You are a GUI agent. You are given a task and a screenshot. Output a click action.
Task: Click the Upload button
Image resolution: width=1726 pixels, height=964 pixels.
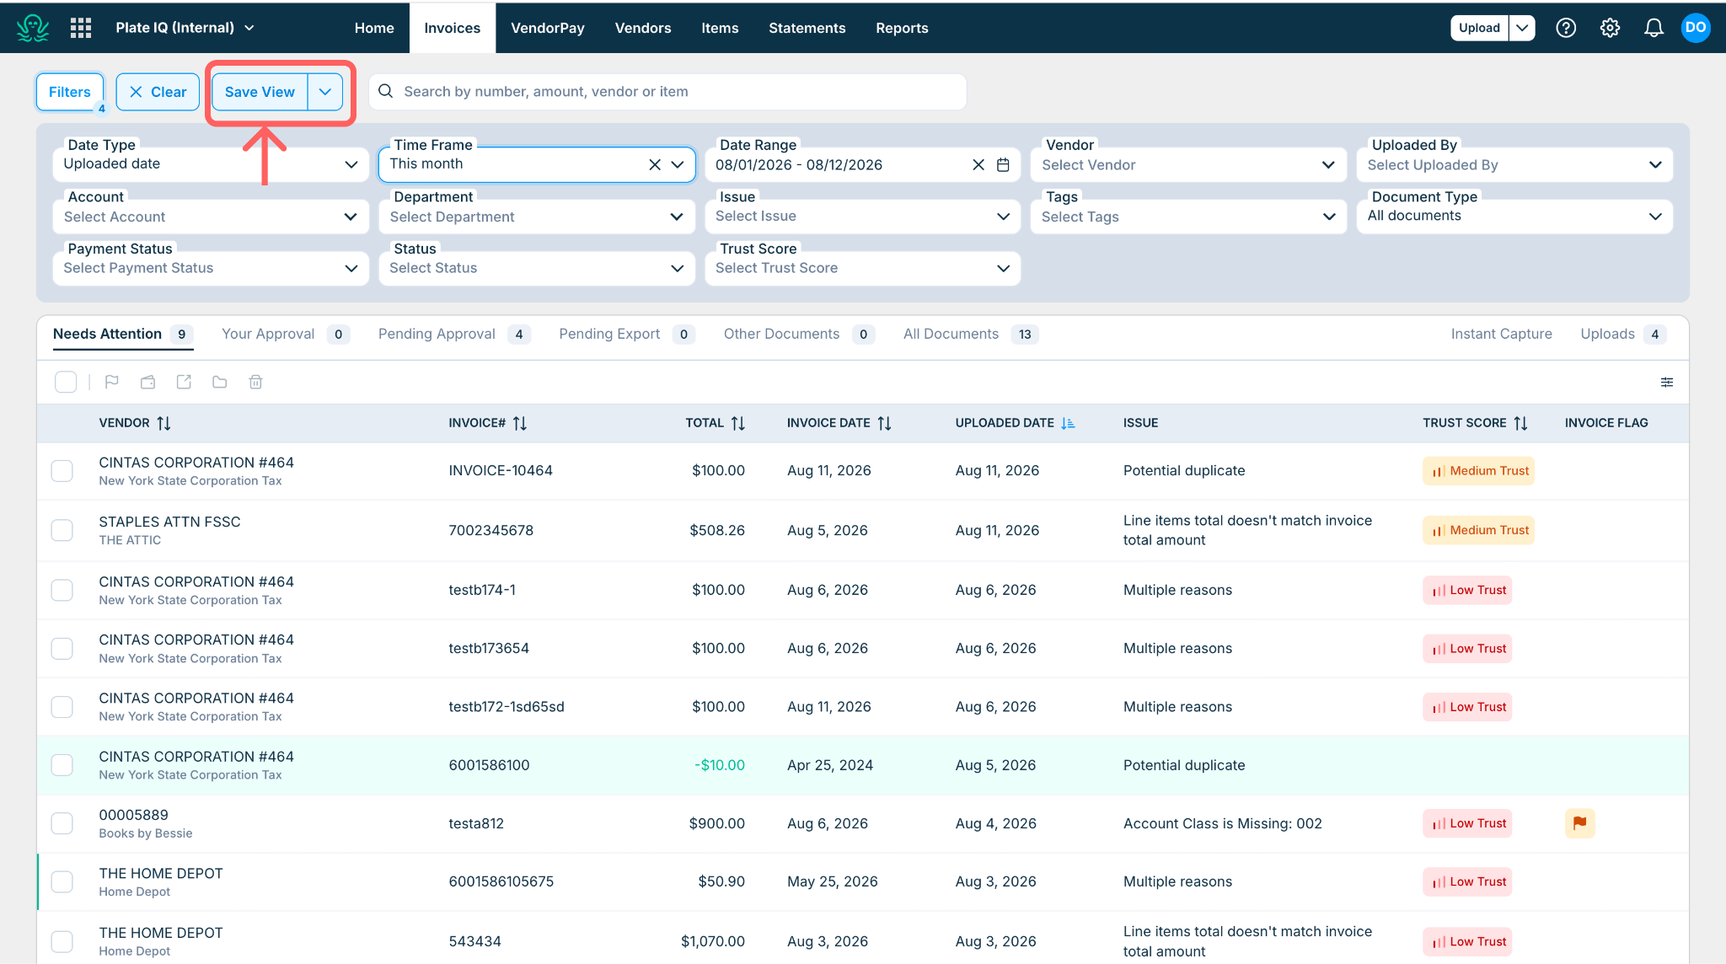(1479, 28)
